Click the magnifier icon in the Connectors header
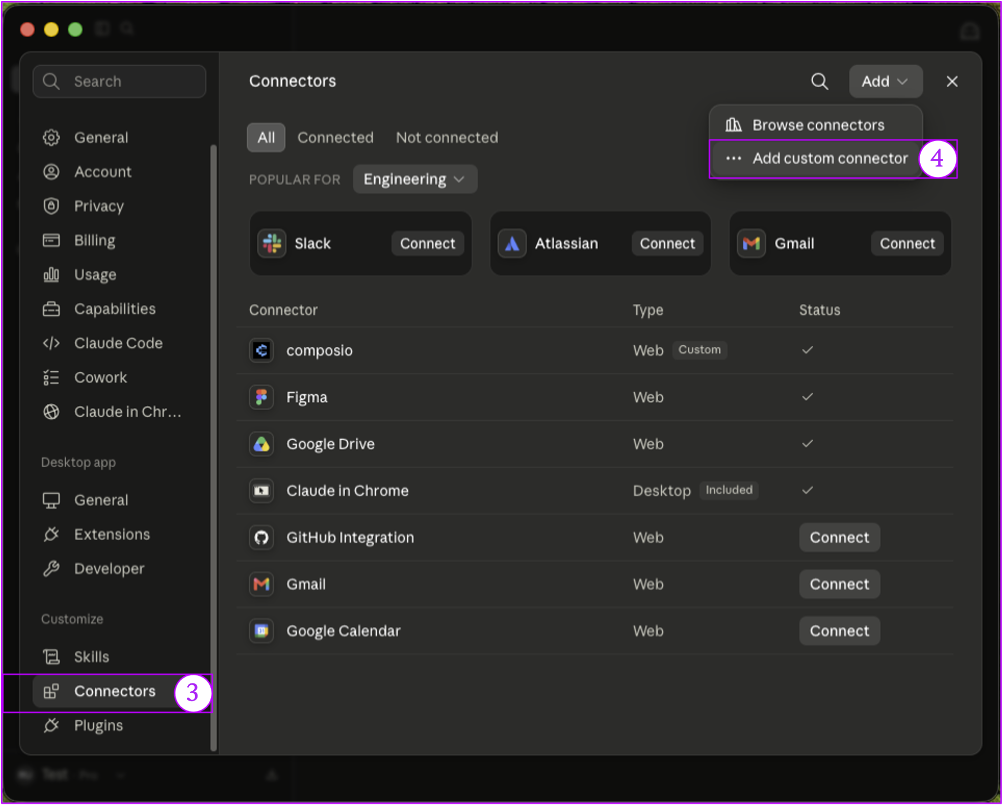 click(x=819, y=81)
